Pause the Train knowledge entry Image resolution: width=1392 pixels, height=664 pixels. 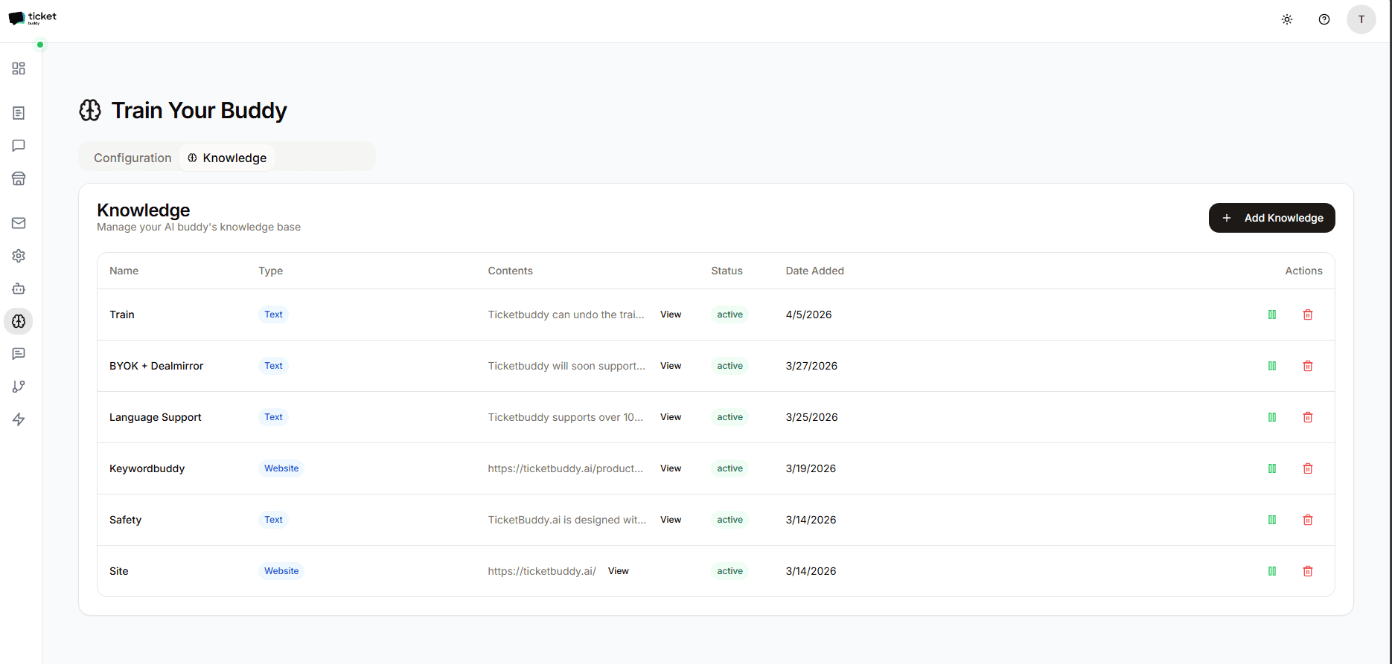pos(1272,315)
